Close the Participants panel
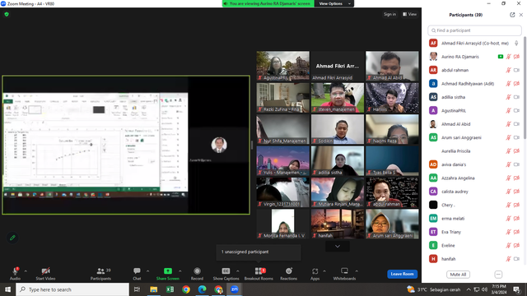The image size is (527, 296). click(521, 15)
